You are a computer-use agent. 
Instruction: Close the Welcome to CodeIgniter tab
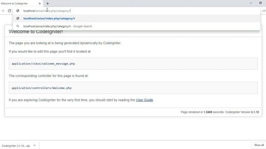pyautogui.click(x=40, y=3)
